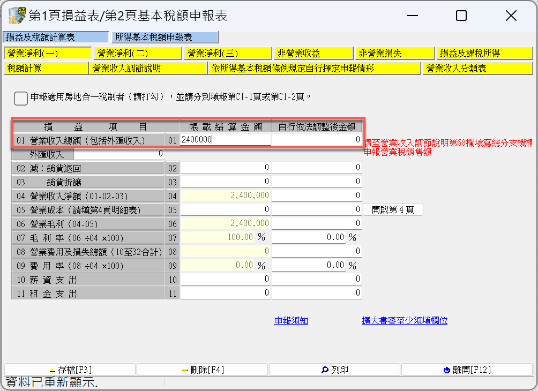The width and height of the screenshot is (538, 391).
Task: Switch to 損益及稅額計算表 tab
Action: click(56, 37)
